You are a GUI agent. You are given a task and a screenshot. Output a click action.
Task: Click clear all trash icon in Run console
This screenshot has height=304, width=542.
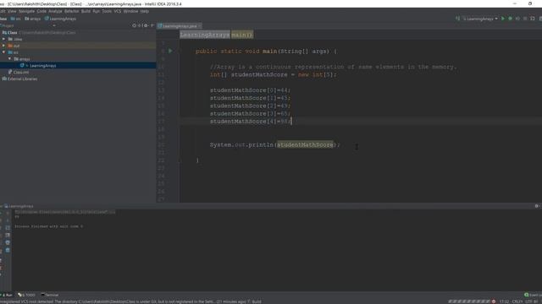[x=8, y=250]
